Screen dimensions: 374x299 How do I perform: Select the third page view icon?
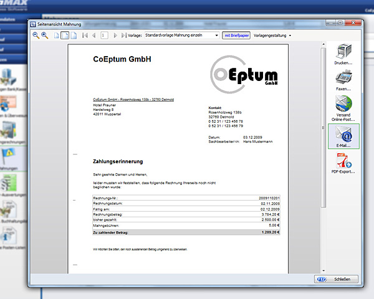74,36
